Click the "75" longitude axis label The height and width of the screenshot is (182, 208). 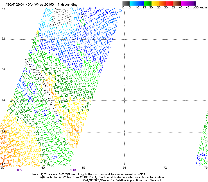coord(206,168)
